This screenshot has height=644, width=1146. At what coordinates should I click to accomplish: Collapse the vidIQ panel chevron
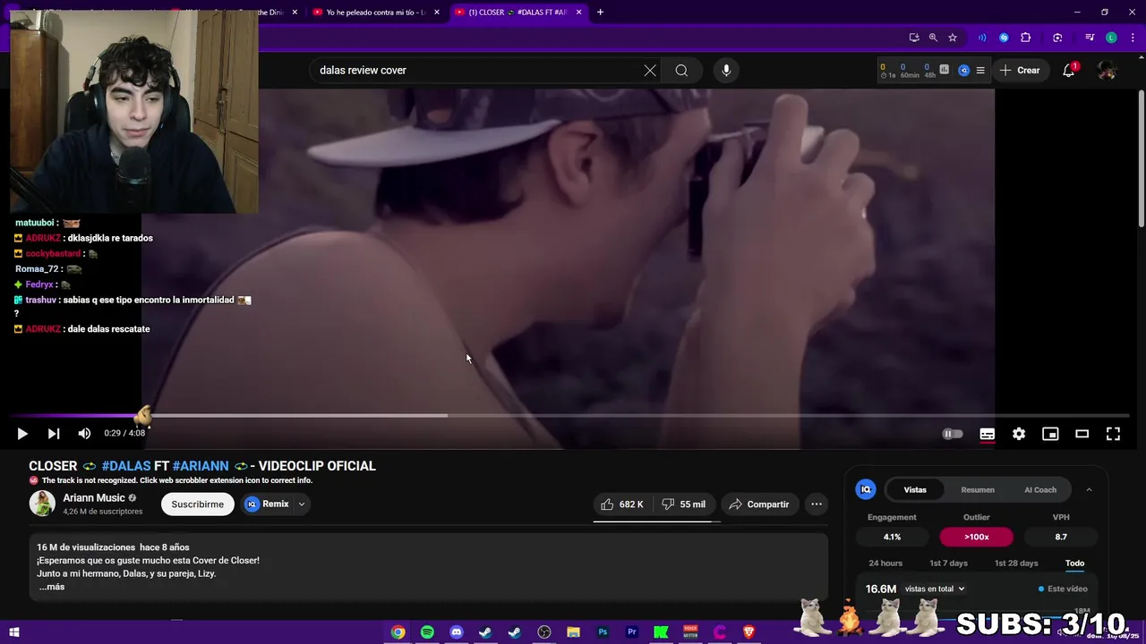point(1089,490)
